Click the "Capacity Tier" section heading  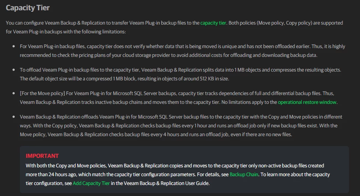[x=28, y=8]
